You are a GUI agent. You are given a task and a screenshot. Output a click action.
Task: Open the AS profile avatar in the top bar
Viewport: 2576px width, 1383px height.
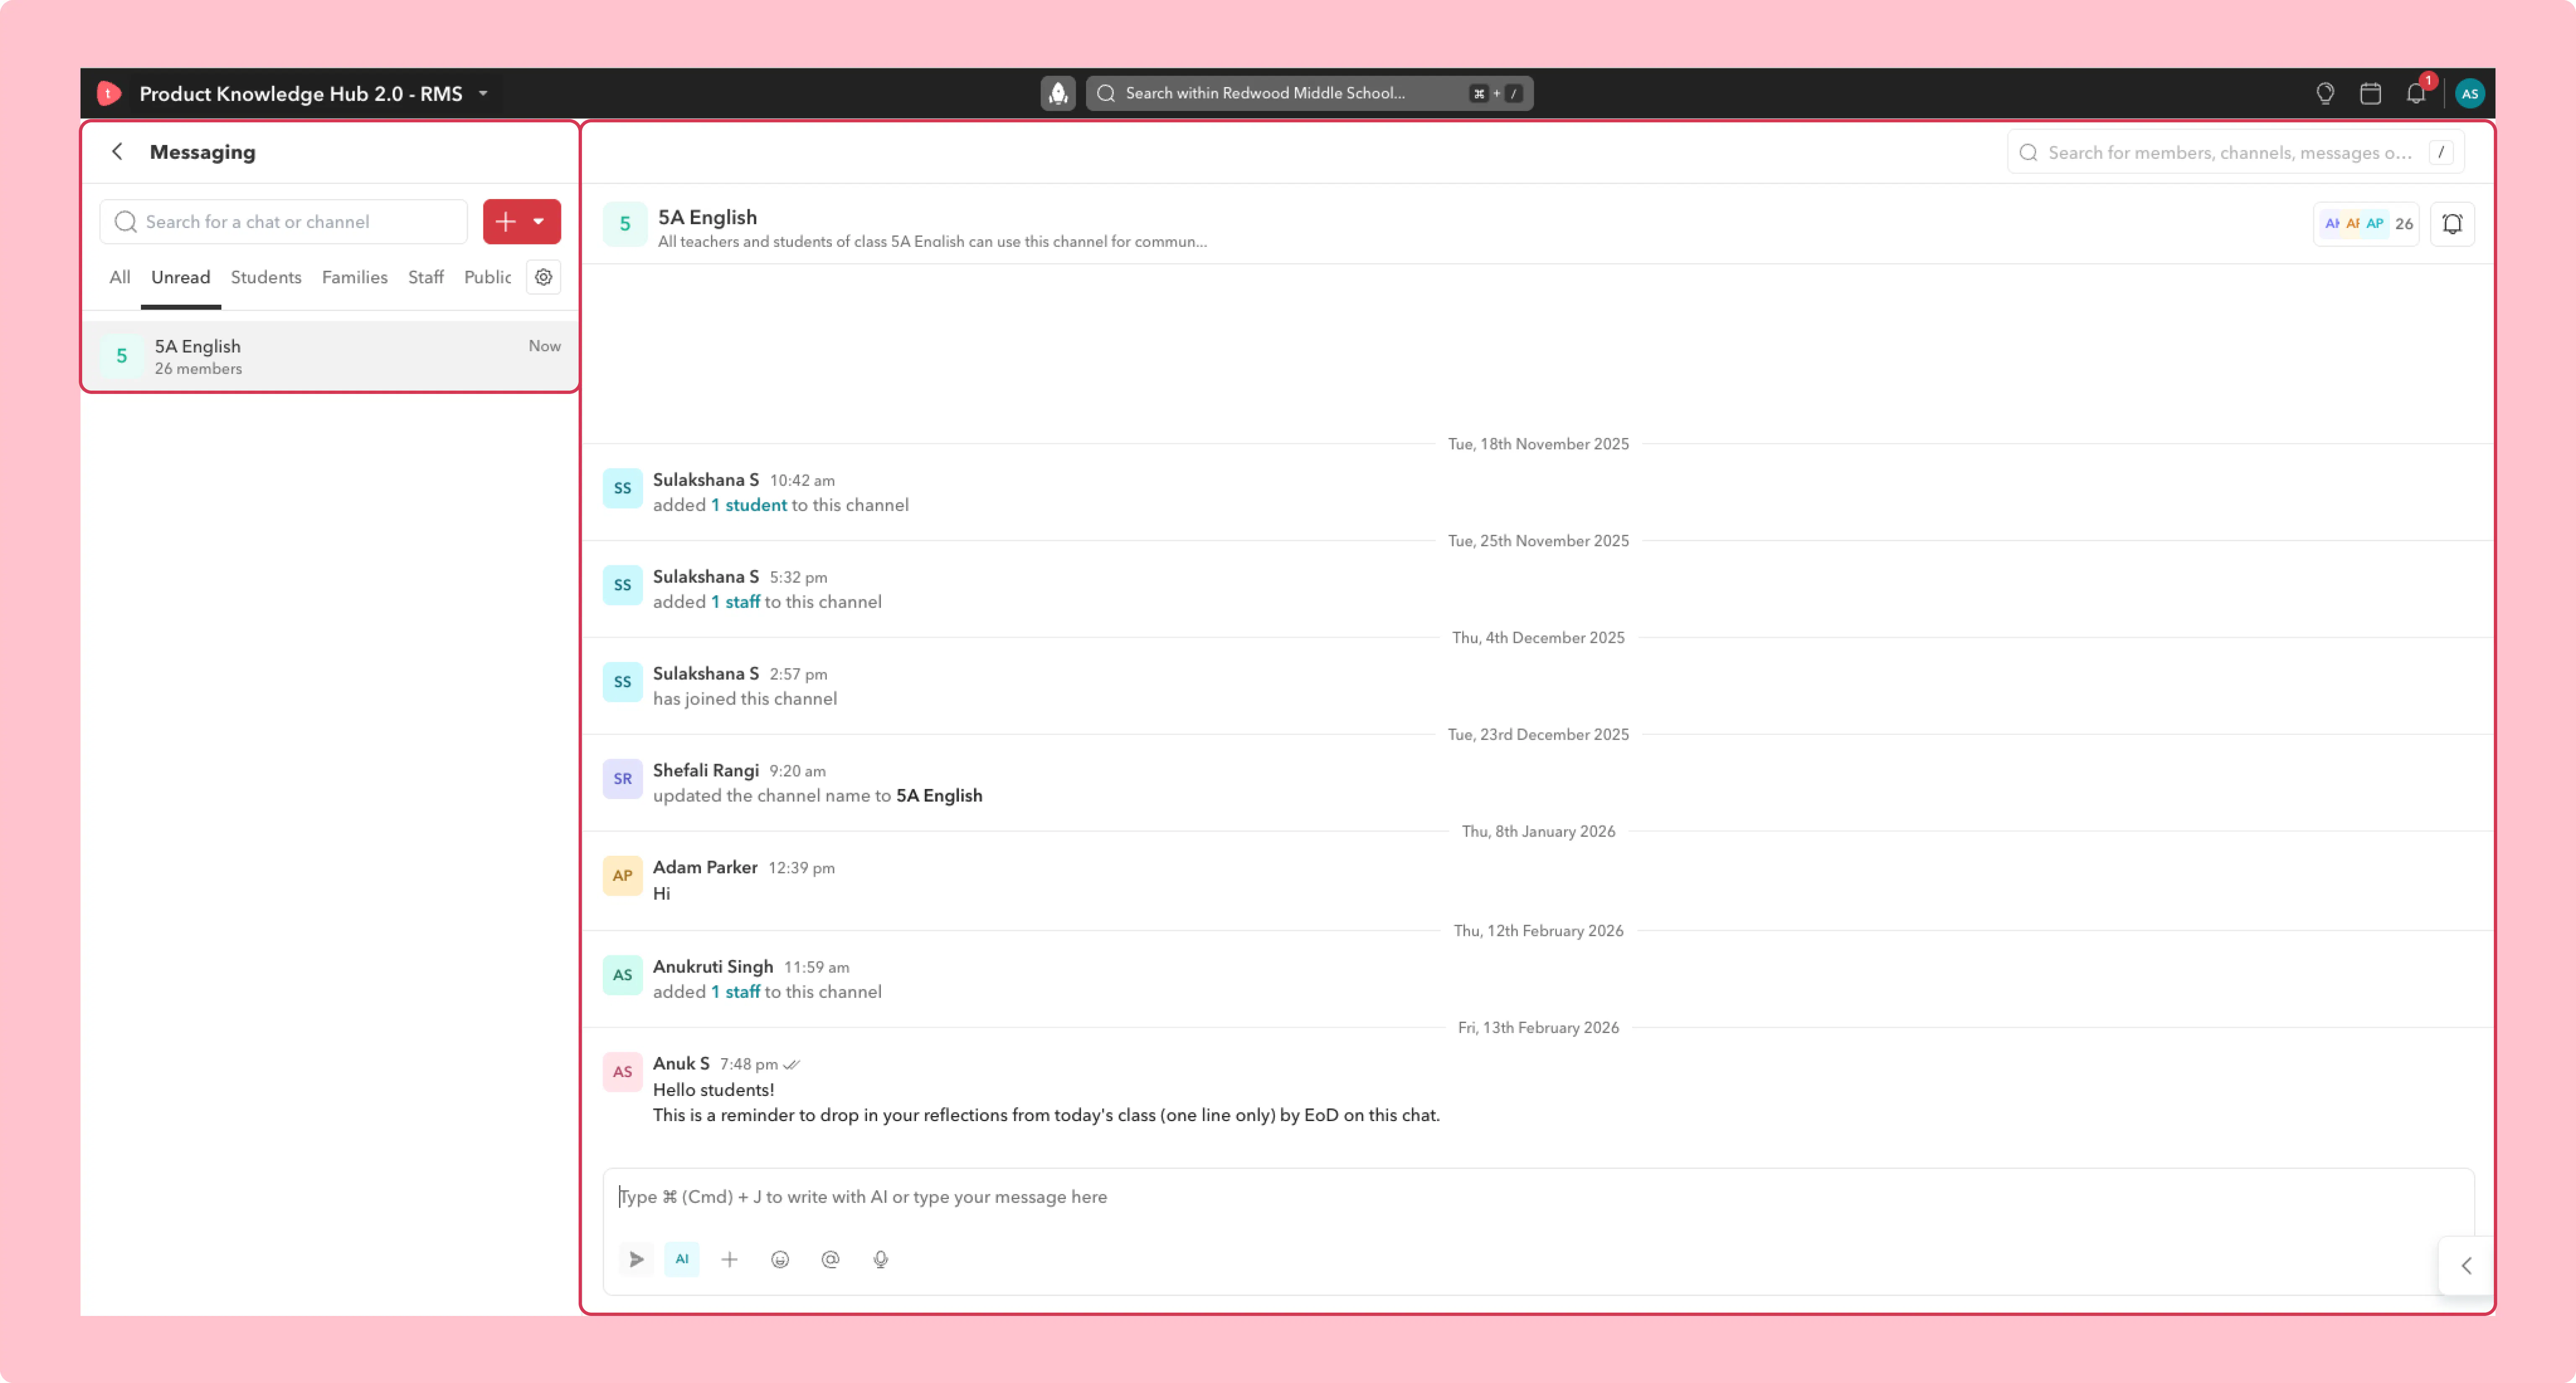point(2470,93)
